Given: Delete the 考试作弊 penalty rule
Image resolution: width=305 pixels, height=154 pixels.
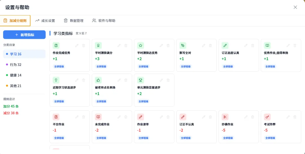Looking at the screenshot, I should (295, 117).
